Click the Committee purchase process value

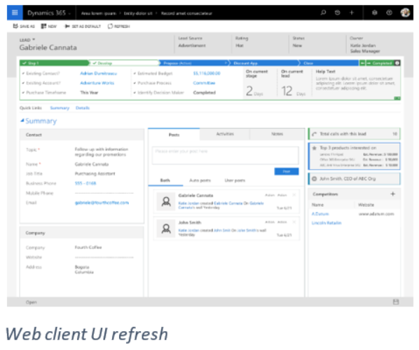(x=204, y=83)
